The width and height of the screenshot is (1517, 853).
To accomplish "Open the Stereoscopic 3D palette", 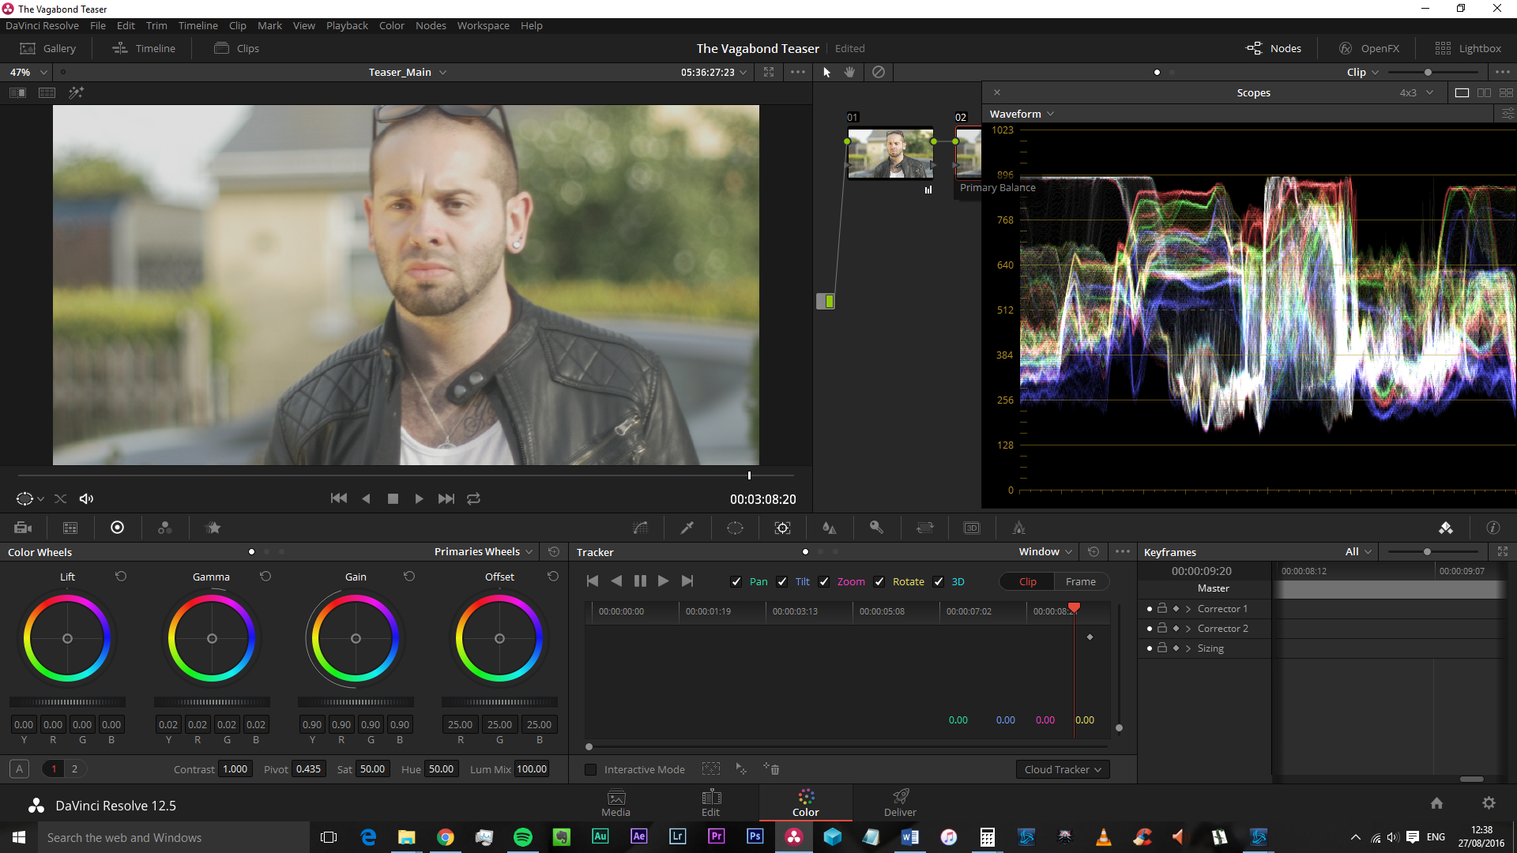I will point(972,527).
